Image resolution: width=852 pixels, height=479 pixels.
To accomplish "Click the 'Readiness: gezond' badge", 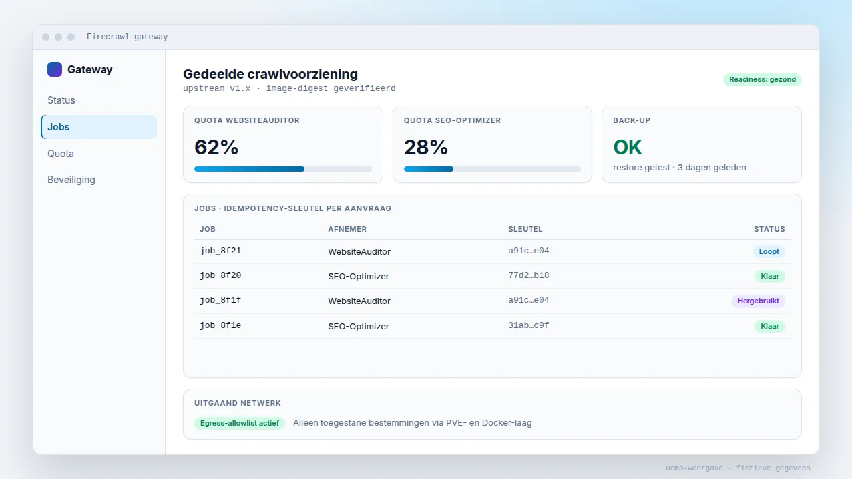I will pos(762,80).
